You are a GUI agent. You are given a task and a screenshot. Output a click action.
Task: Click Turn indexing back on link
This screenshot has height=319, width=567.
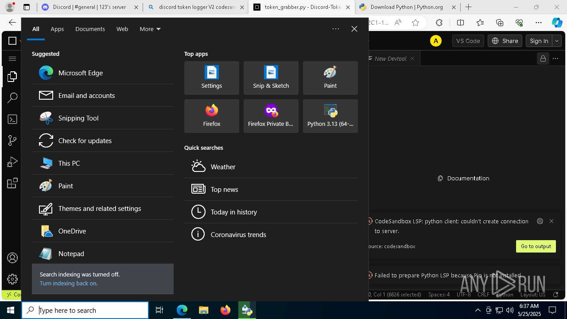69,283
